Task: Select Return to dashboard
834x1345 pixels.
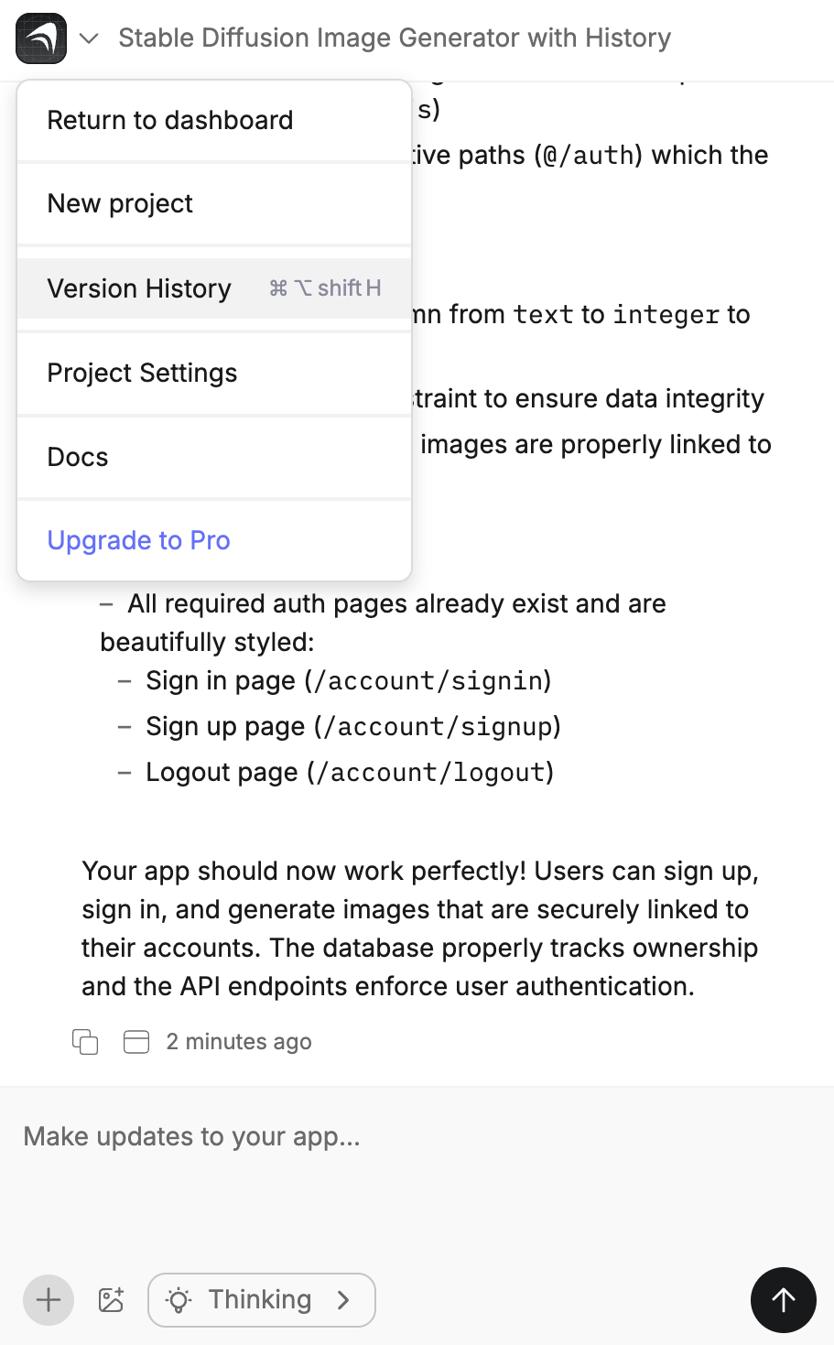Action: pyautogui.click(x=170, y=119)
